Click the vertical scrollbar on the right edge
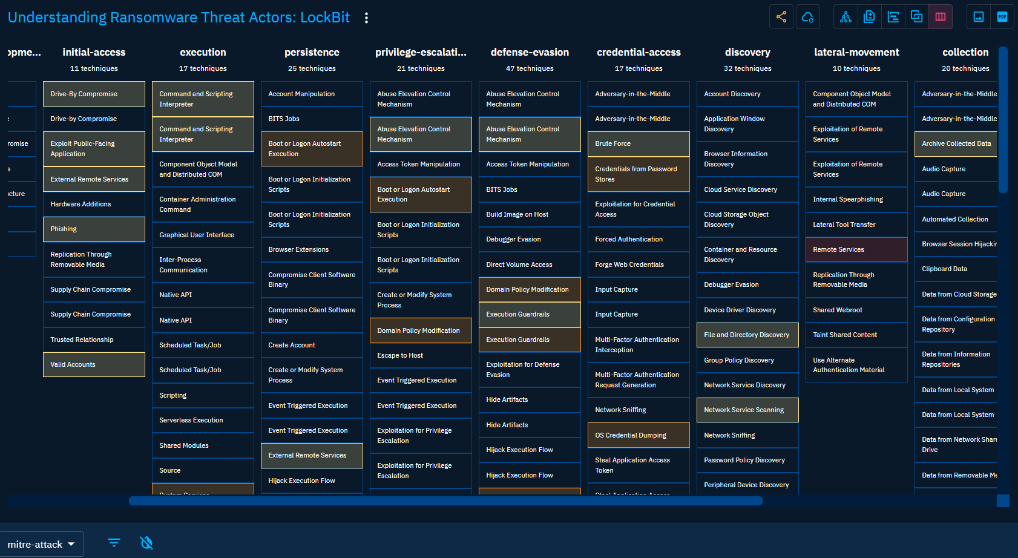This screenshot has height=558, width=1018. [1003, 120]
